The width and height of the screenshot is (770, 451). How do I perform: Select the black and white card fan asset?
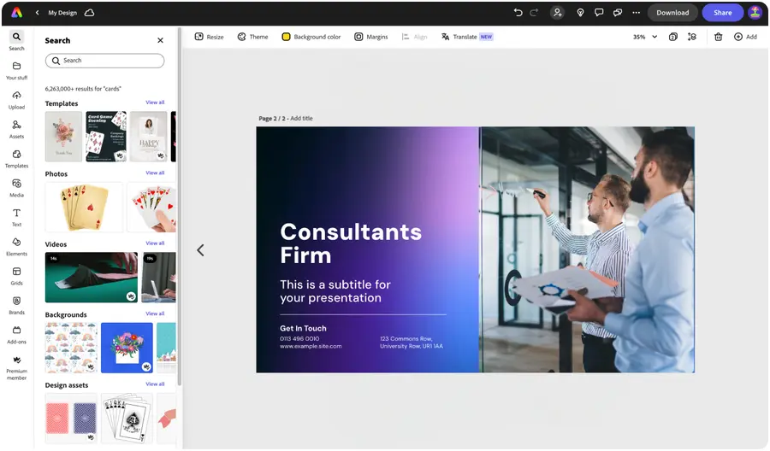(127, 419)
